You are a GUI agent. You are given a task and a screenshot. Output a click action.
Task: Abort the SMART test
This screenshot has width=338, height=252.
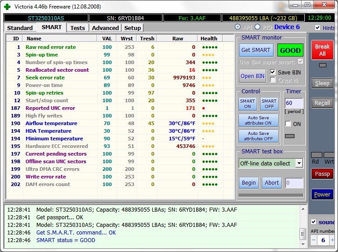pyautogui.click(x=272, y=183)
